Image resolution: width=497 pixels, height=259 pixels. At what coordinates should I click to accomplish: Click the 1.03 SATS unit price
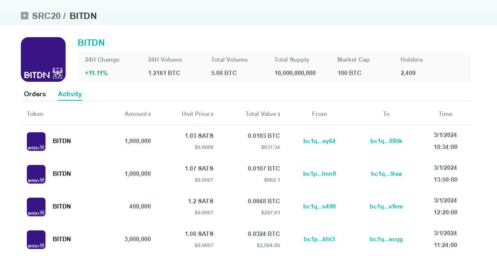click(x=199, y=136)
